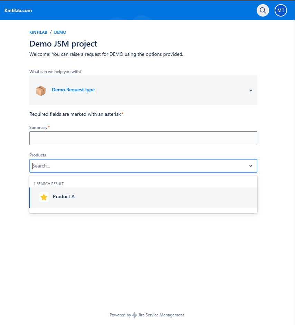This screenshot has height=325, width=295.
Task: Focus the Summary input field
Action: pos(143,138)
